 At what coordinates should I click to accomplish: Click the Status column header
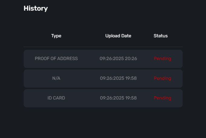(x=161, y=36)
